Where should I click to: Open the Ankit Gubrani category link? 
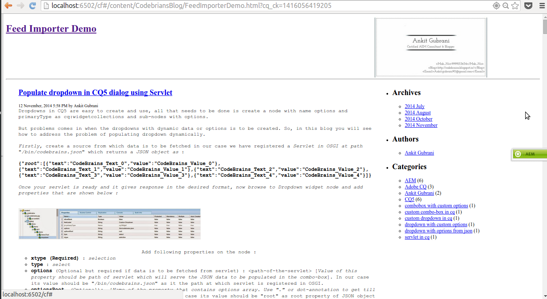pyautogui.click(x=420, y=193)
